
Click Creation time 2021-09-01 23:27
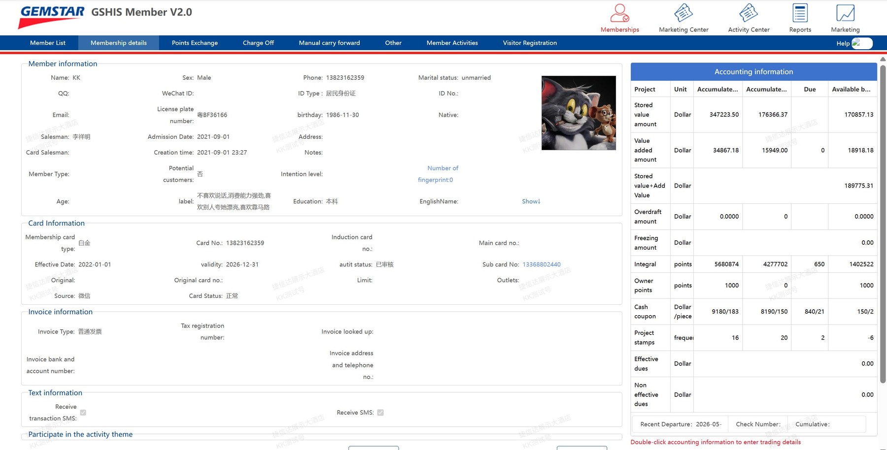[x=222, y=153]
